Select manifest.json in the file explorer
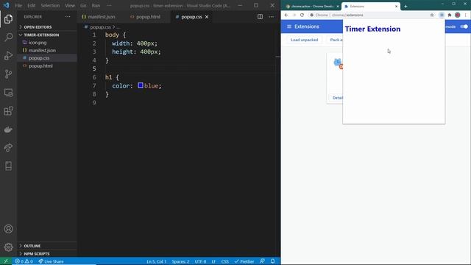 [42, 51]
